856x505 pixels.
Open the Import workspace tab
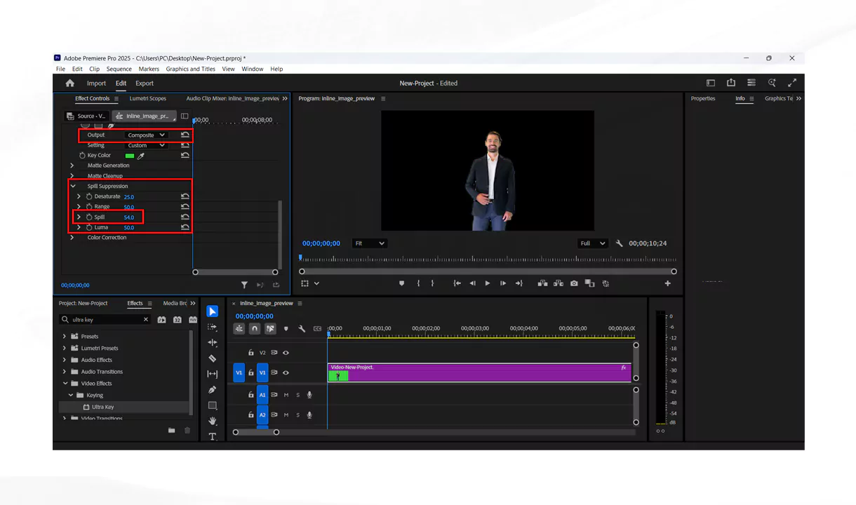click(96, 83)
